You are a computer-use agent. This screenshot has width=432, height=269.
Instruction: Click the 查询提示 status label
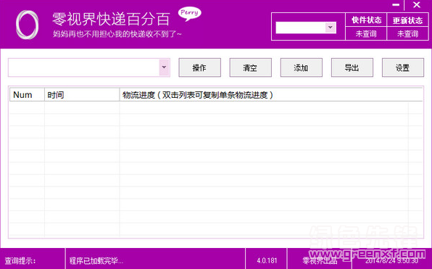click(20, 261)
